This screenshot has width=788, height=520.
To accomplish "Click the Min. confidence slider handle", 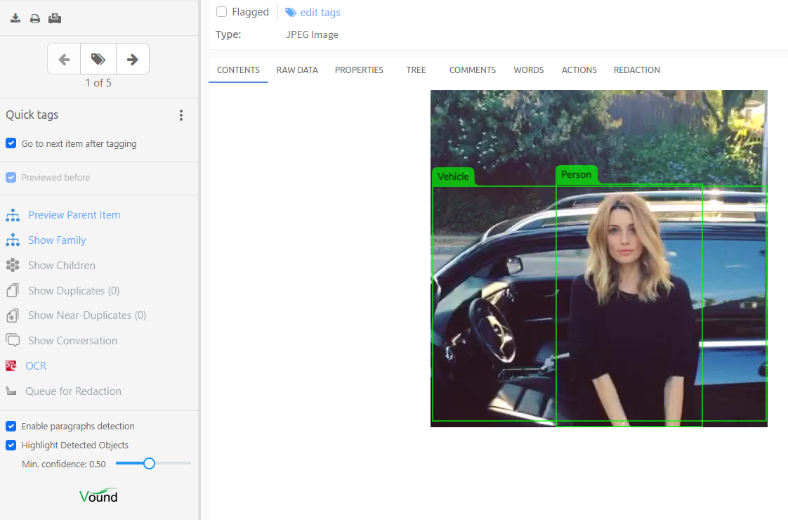I will point(149,463).
